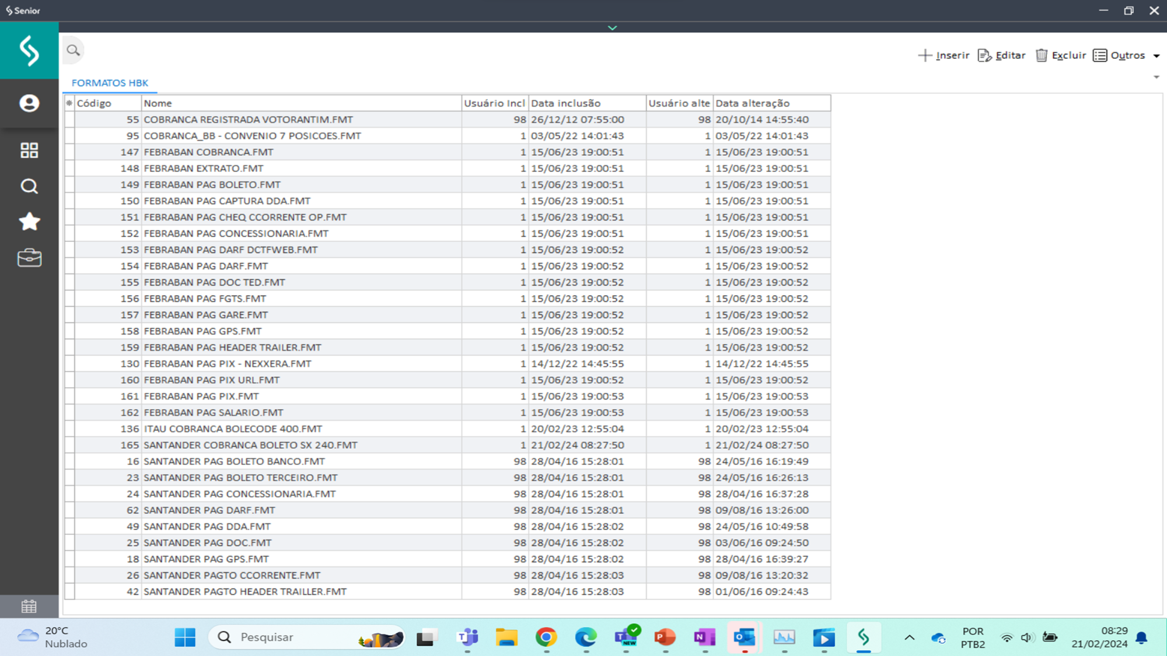Select row FEBRABAN COBRANCA.FMT

click(448, 152)
